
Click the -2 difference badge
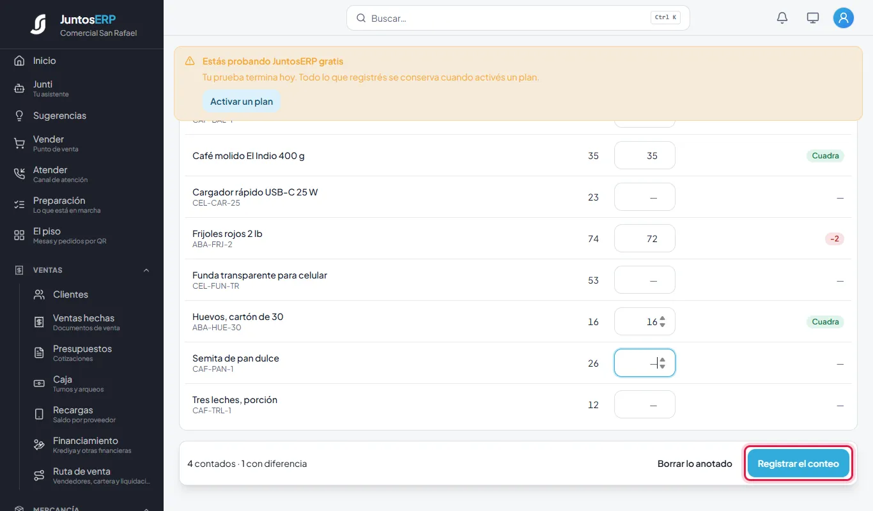[x=835, y=239]
